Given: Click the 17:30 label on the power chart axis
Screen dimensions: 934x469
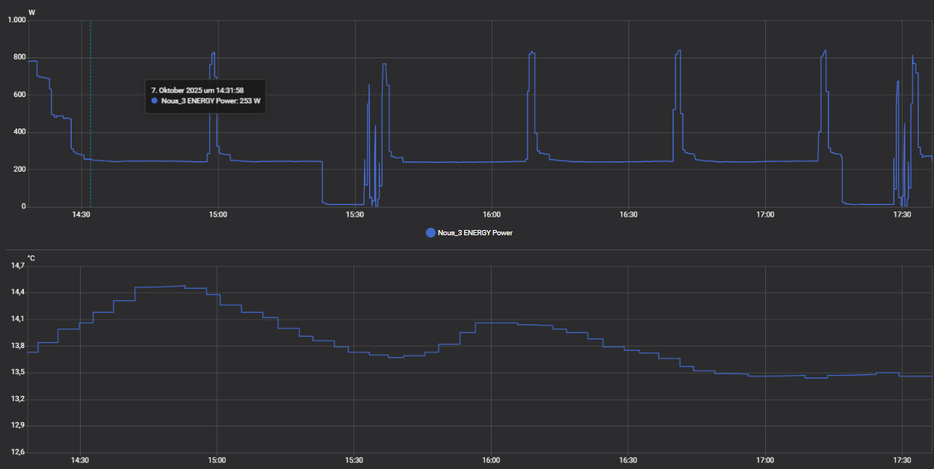Looking at the screenshot, I should coord(902,215).
